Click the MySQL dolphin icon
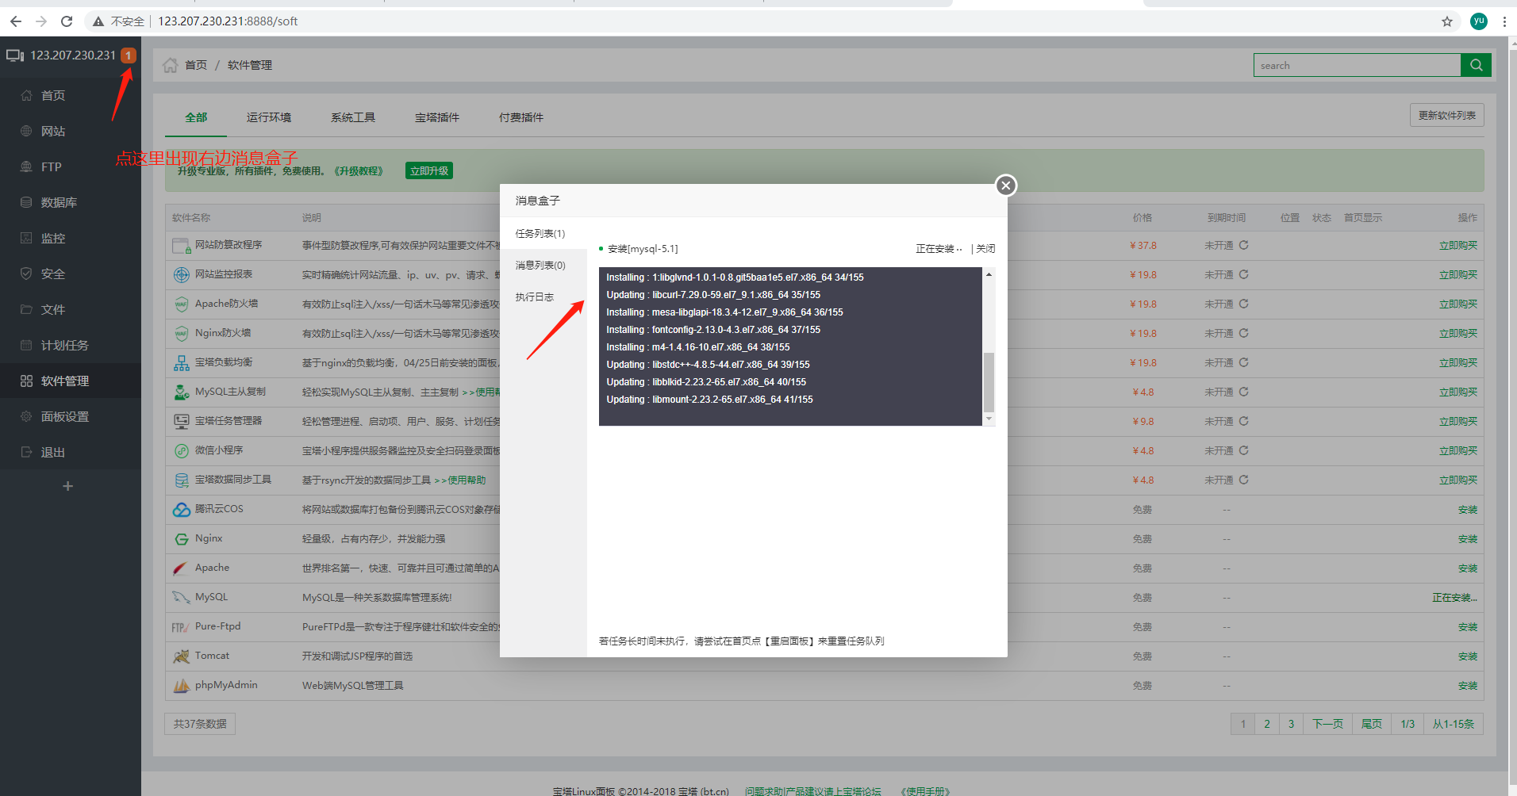This screenshot has width=1517, height=796. (182, 598)
